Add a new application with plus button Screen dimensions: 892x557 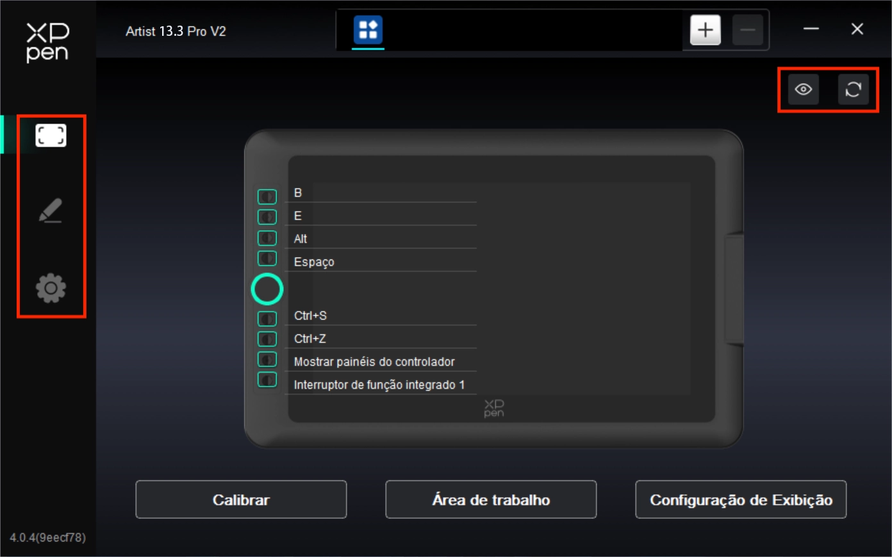tap(706, 30)
